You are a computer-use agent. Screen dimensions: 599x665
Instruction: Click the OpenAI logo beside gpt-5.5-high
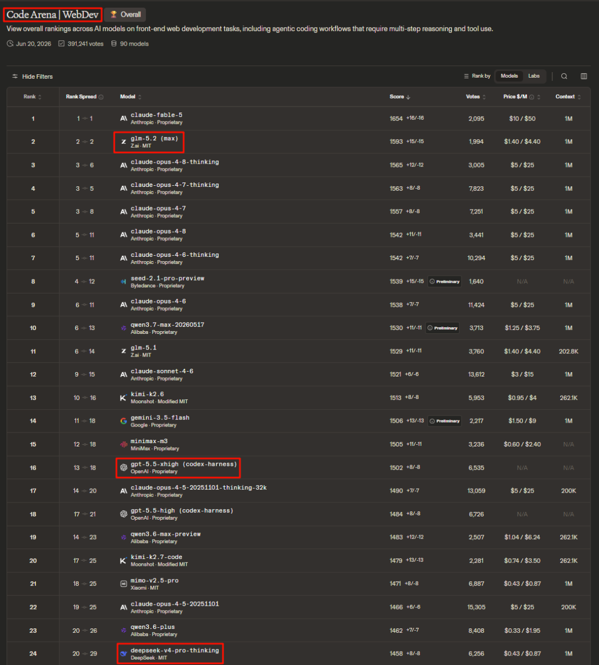(124, 514)
